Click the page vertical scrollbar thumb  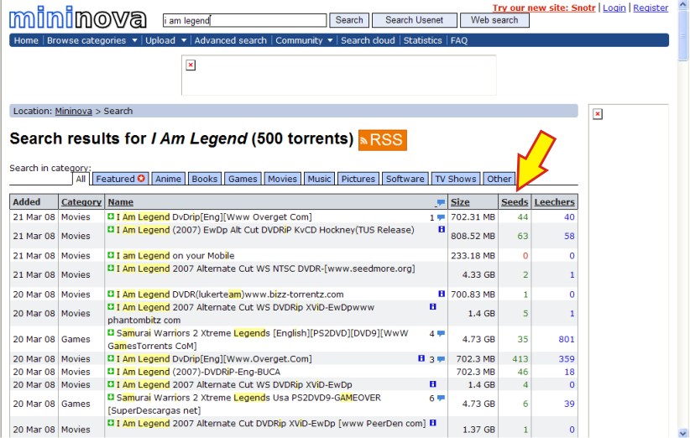[683, 35]
